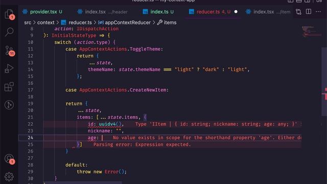
Task: Open changes compare icon in editor toolbar
Action: [298, 12]
